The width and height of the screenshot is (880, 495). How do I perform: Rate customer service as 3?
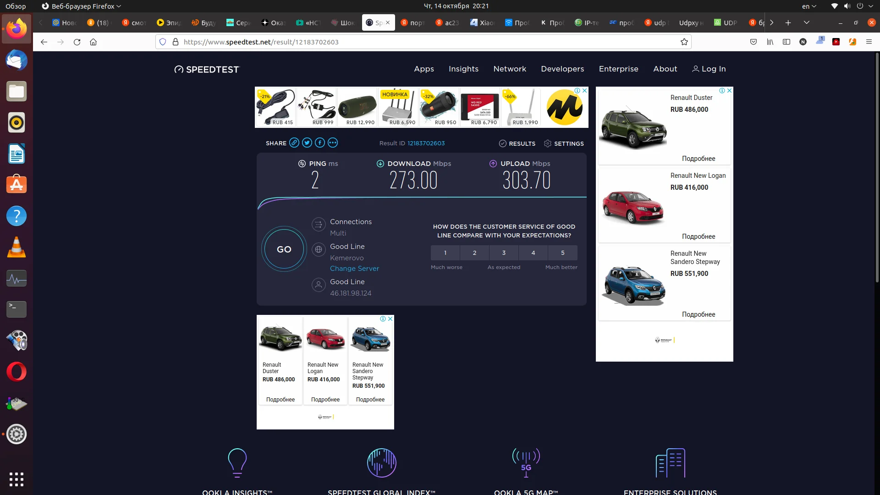pos(504,253)
